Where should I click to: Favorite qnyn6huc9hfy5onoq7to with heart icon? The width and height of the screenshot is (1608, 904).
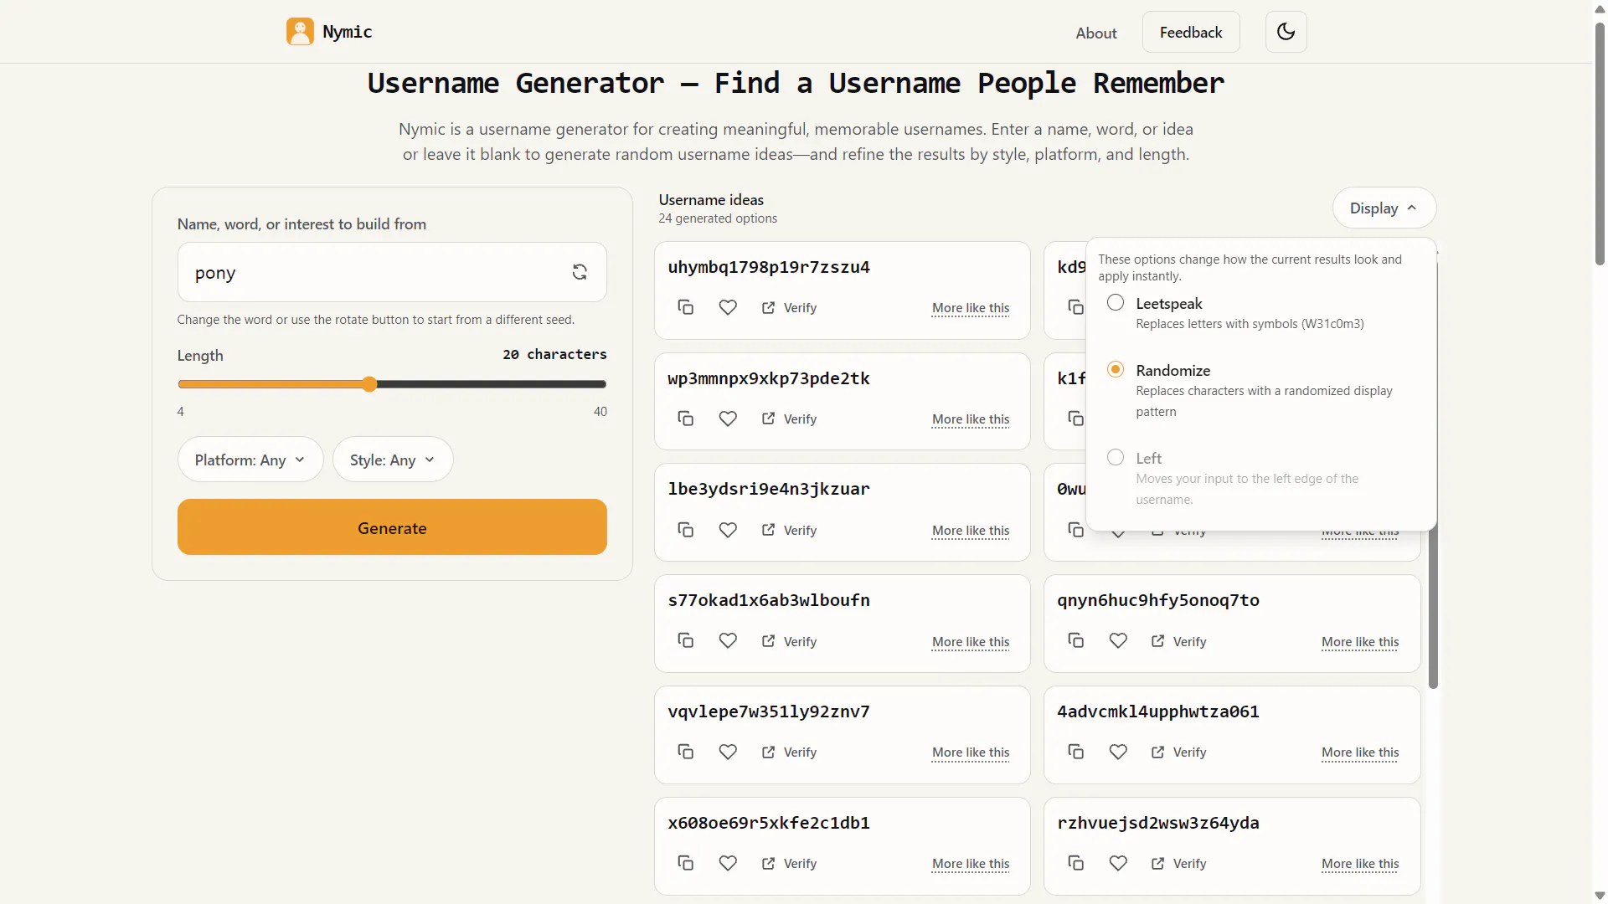tap(1118, 641)
